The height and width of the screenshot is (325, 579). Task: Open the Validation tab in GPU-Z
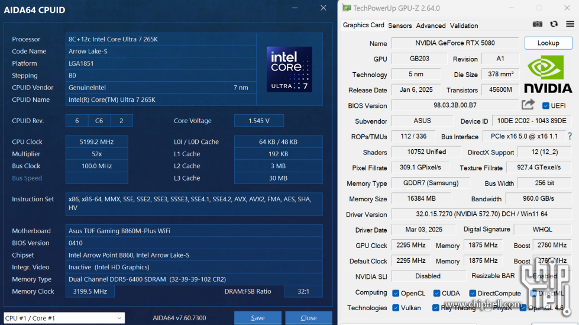click(x=464, y=25)
